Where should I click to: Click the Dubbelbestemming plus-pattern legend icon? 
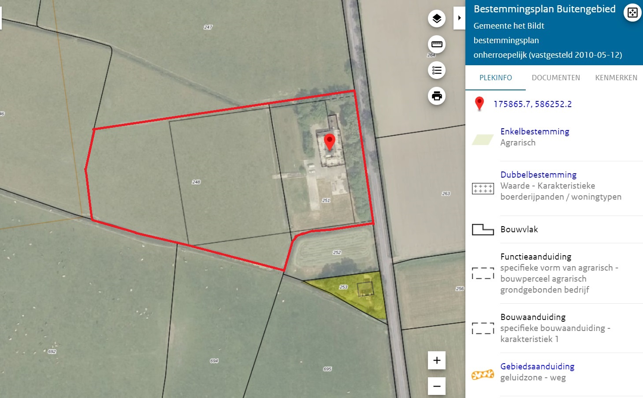tap(483, 189)
